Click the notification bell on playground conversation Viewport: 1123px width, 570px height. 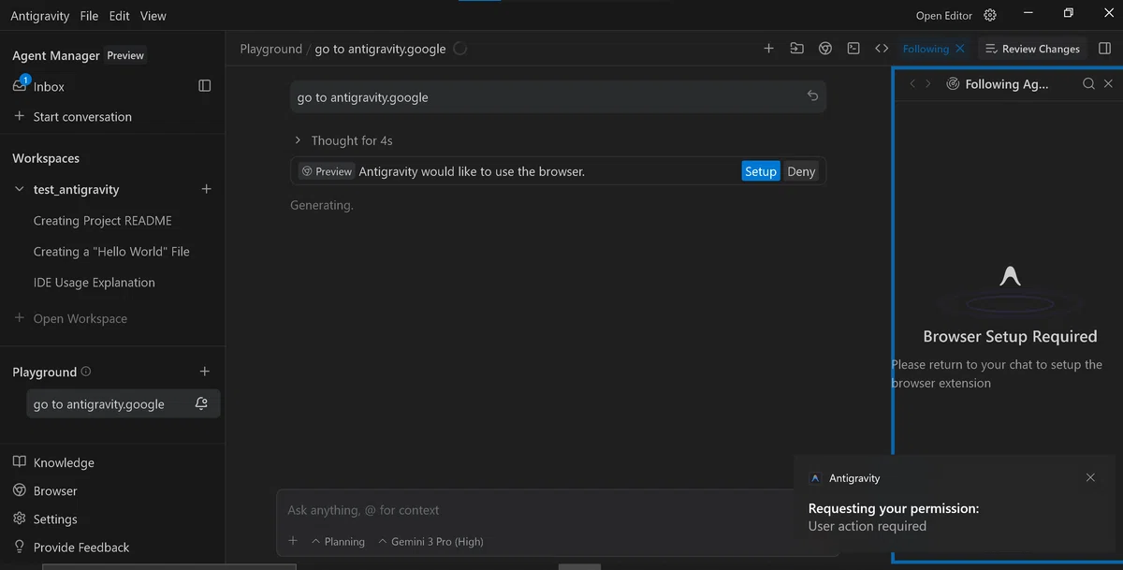pos(201,404)
